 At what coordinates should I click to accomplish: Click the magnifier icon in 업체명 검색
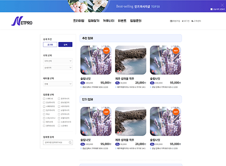(70, 142)
